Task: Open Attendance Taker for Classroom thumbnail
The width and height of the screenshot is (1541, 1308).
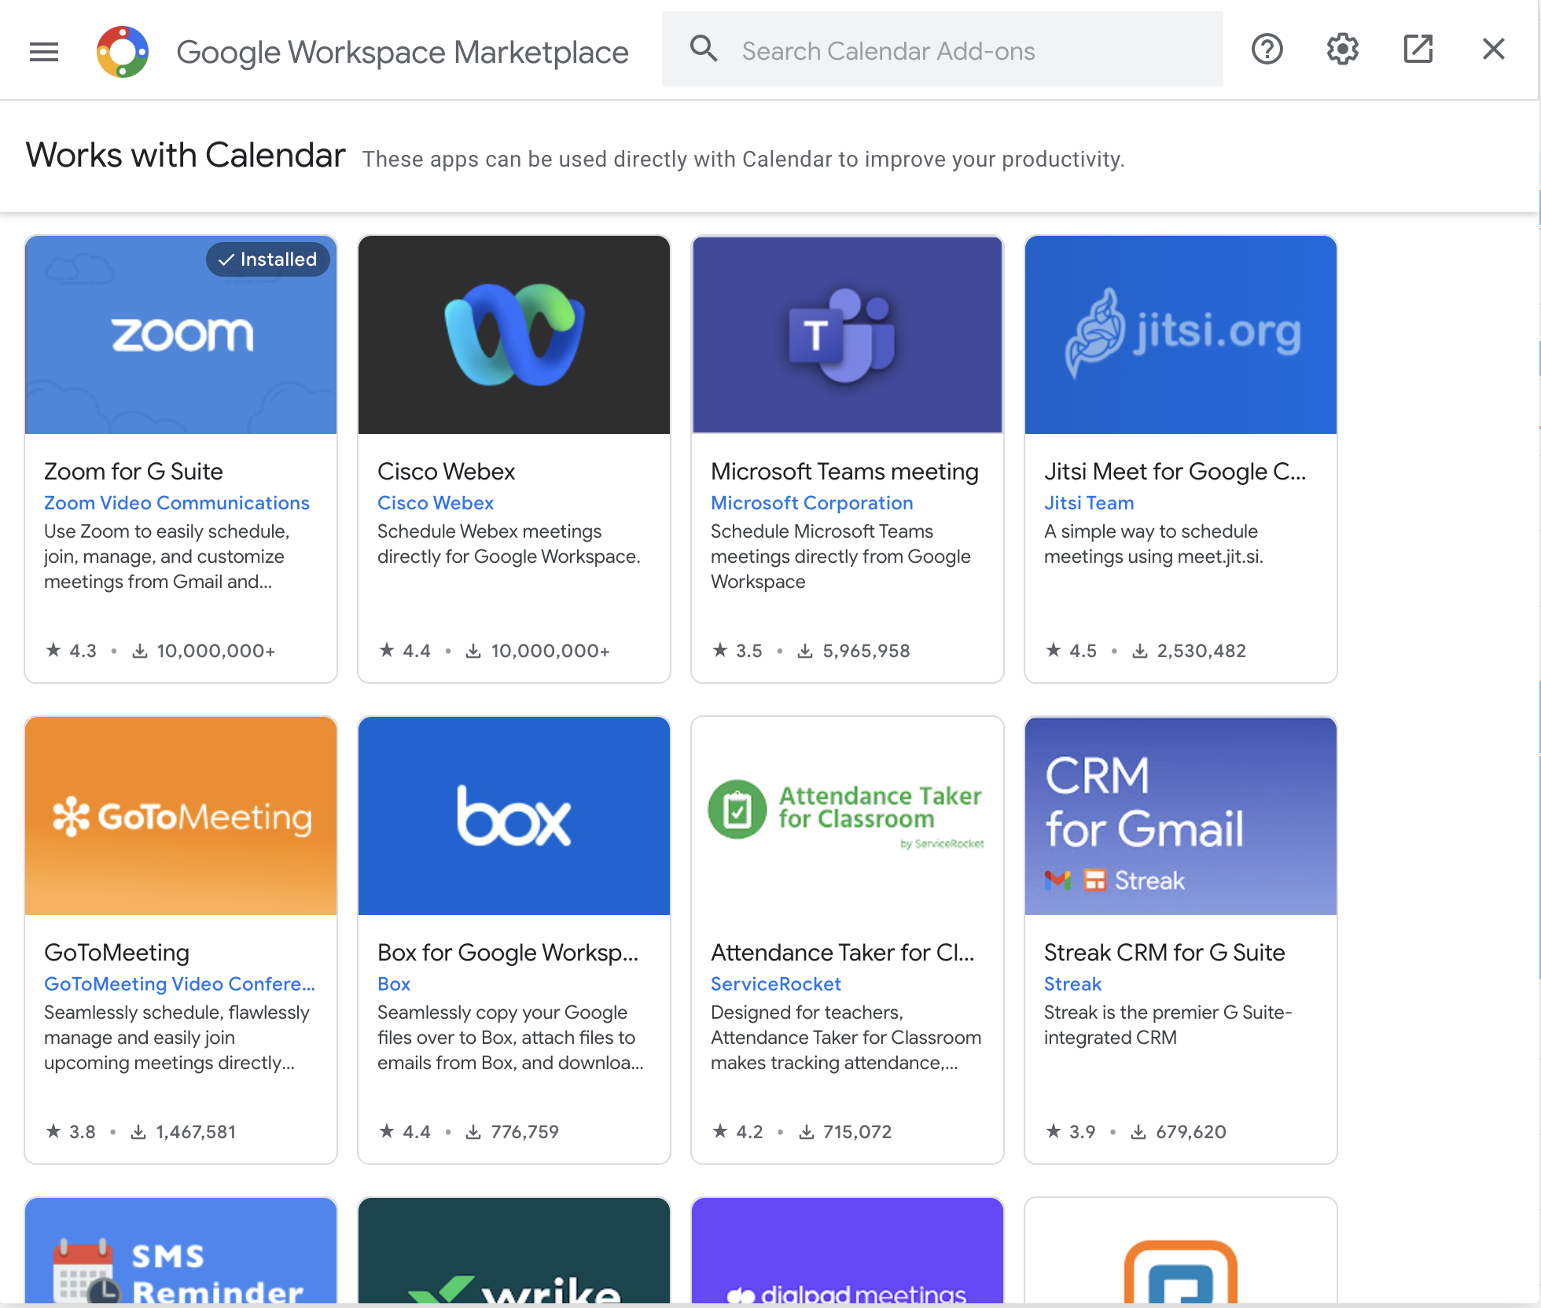Action: (x=848, y=816)
